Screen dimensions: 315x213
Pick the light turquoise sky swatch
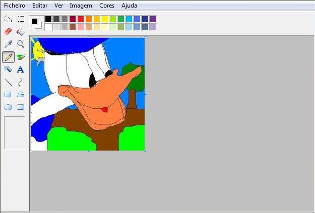129,27
